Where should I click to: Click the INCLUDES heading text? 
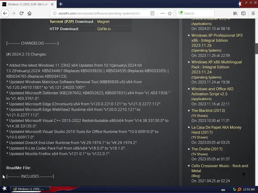click(x=30, y=176)
